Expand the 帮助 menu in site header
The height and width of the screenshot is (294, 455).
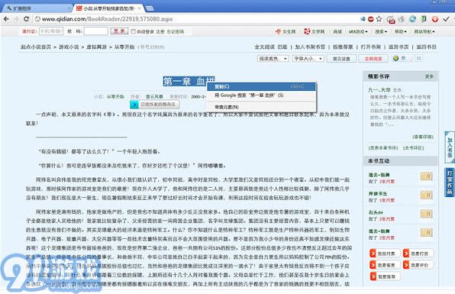click(x=401, y=31)
